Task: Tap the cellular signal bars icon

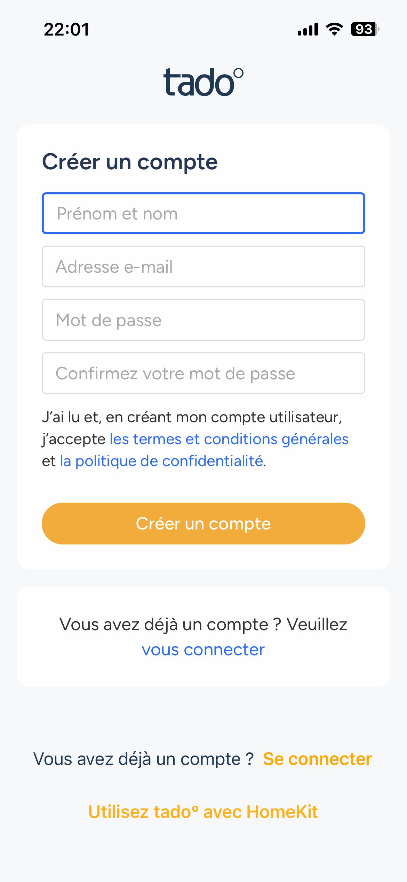Action: tap(308, 29)
